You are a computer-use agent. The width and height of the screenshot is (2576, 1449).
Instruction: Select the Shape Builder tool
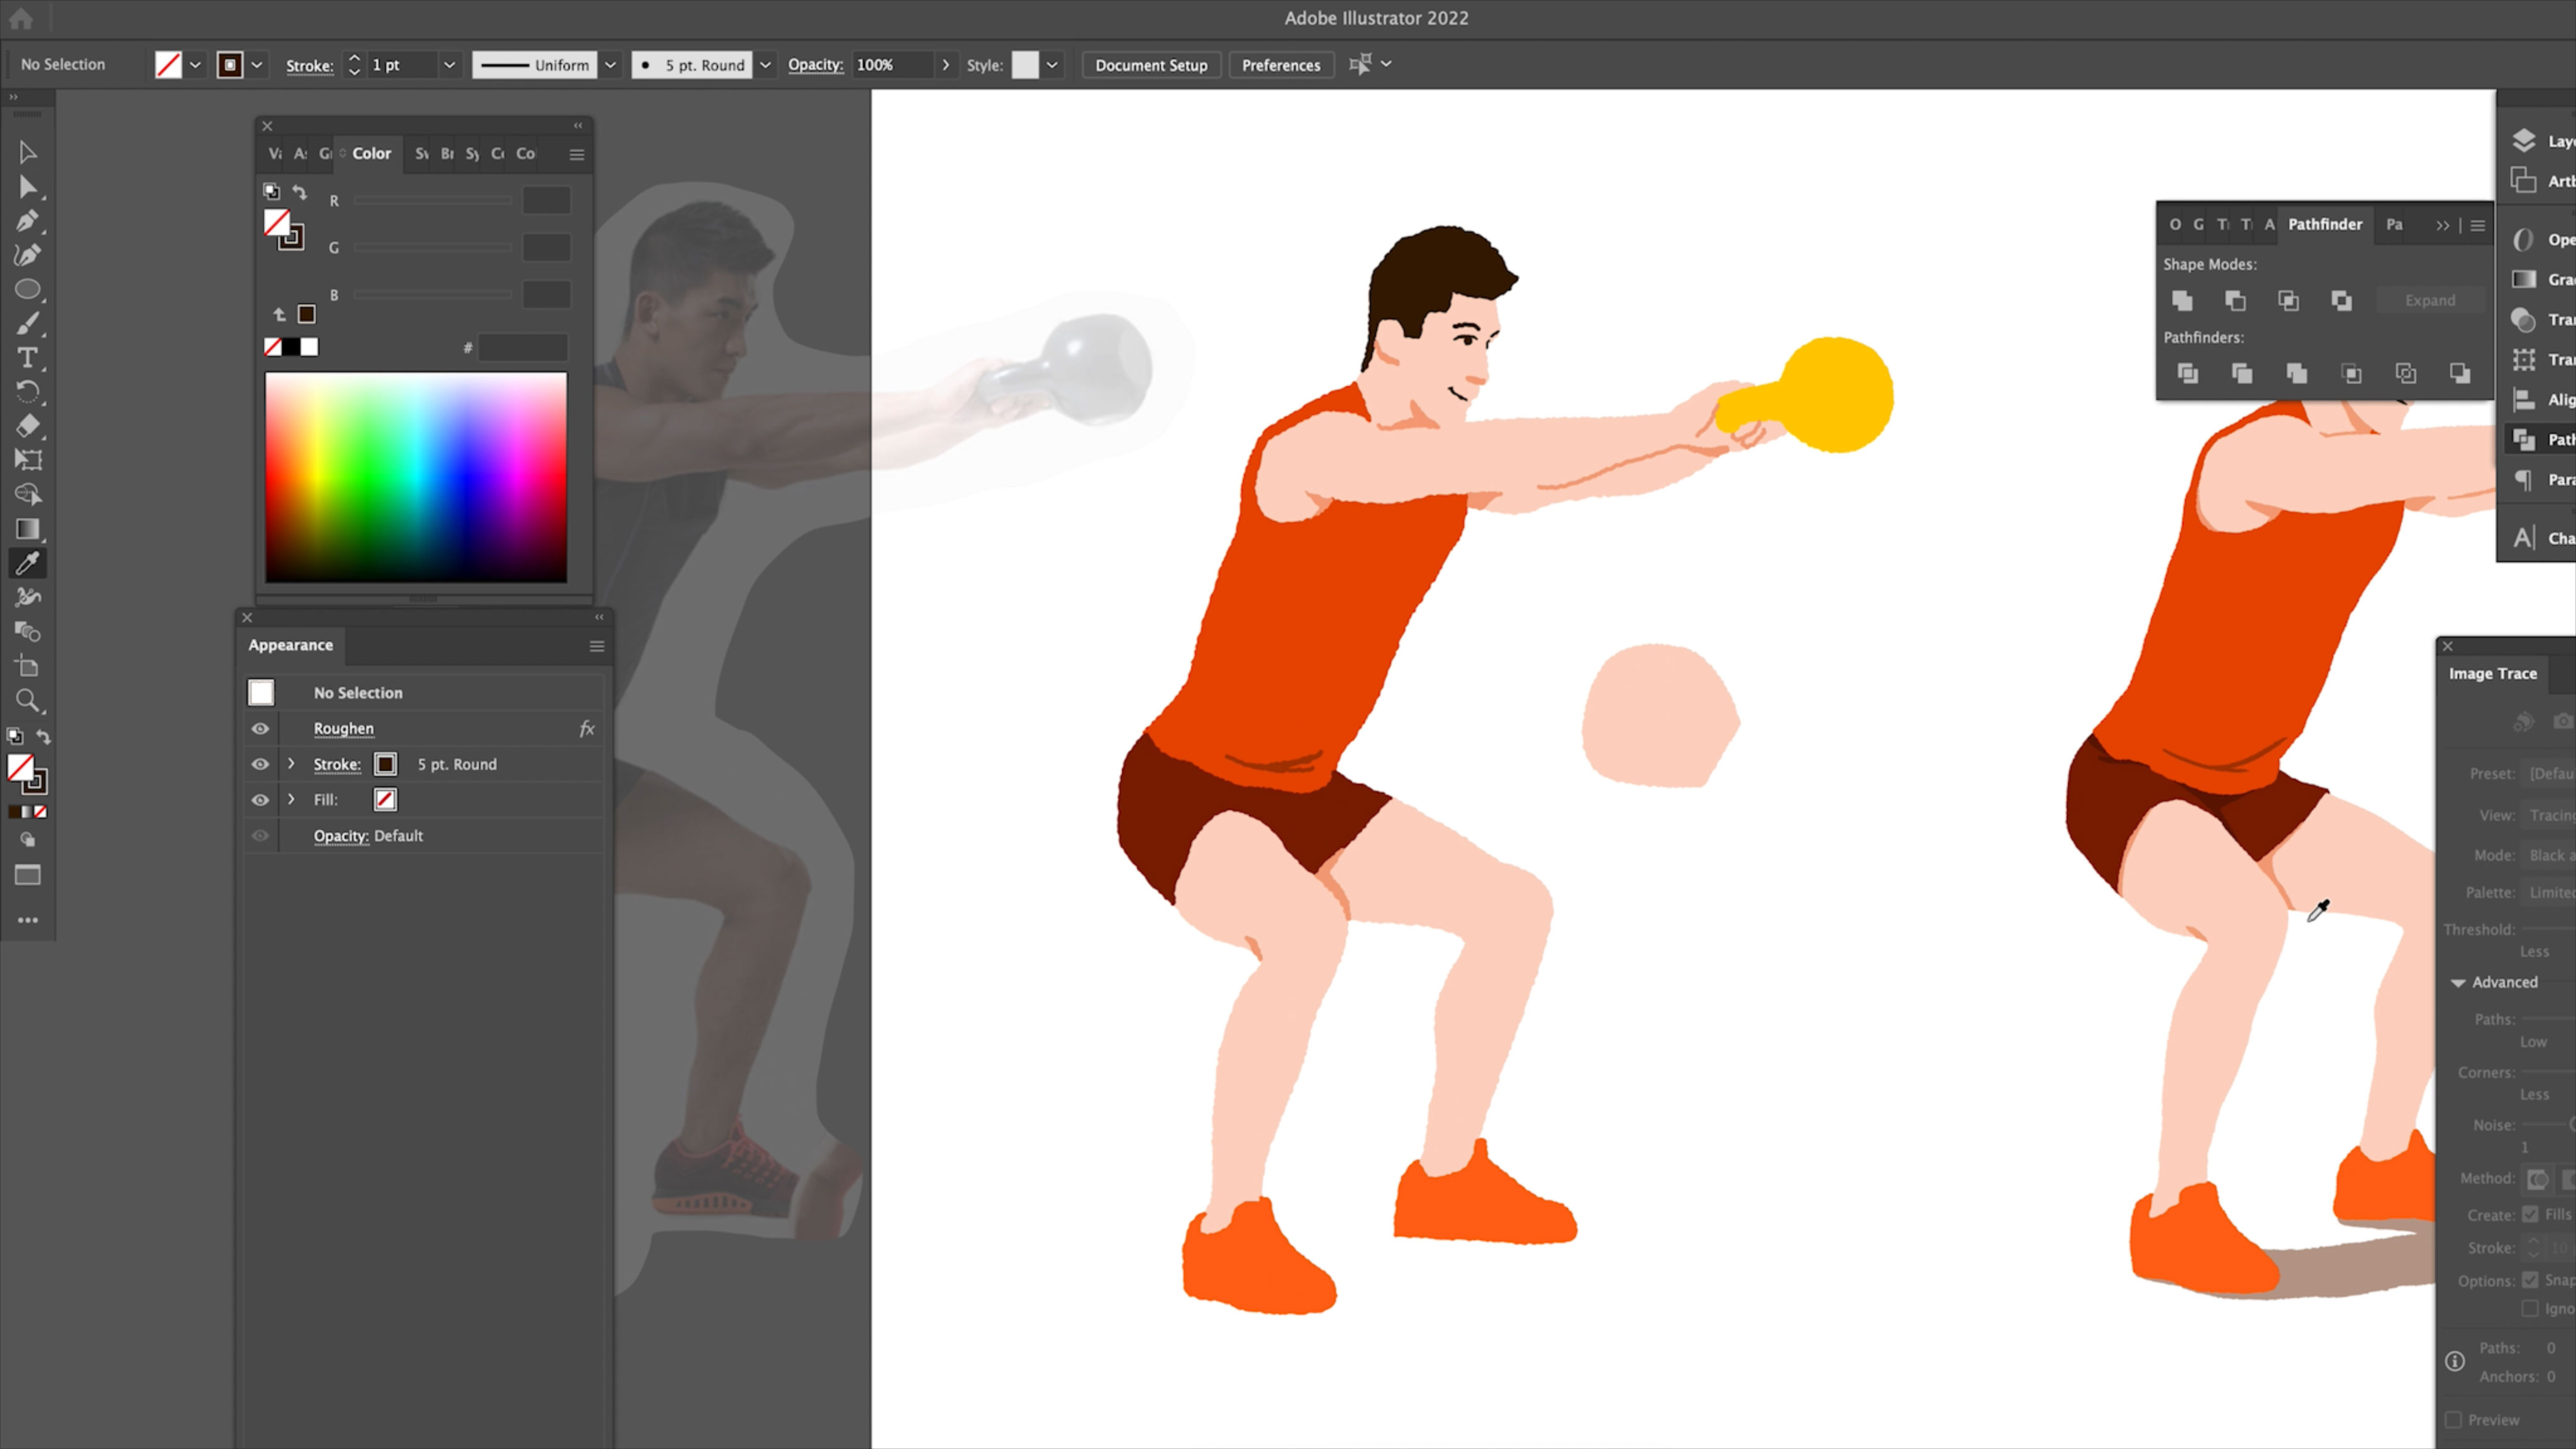[x=27, y=494]
